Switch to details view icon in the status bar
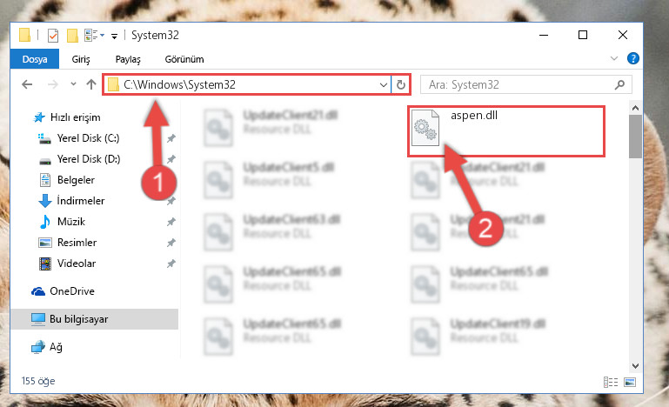 [x=611, y=382]
